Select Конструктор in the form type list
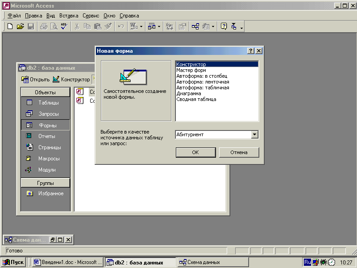This screenshot has height=268, width=357. tap(217, 64)
